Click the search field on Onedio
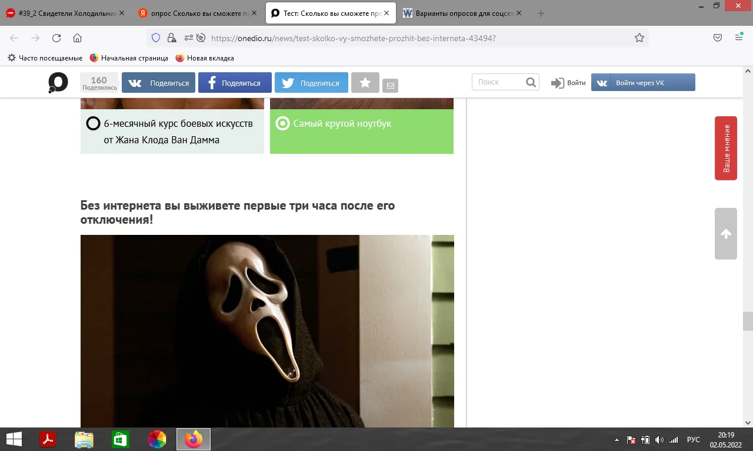 tap(498, 82)
